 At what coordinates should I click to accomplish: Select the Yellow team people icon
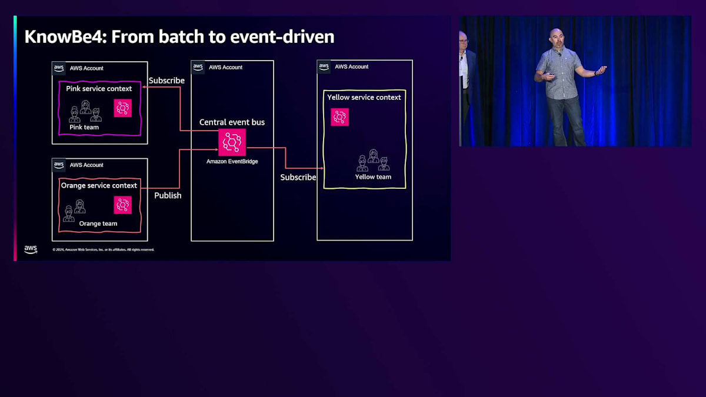[373, 161]
